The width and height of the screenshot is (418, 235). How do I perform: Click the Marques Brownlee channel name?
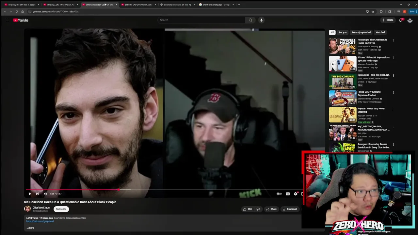(x=366, y=64)
